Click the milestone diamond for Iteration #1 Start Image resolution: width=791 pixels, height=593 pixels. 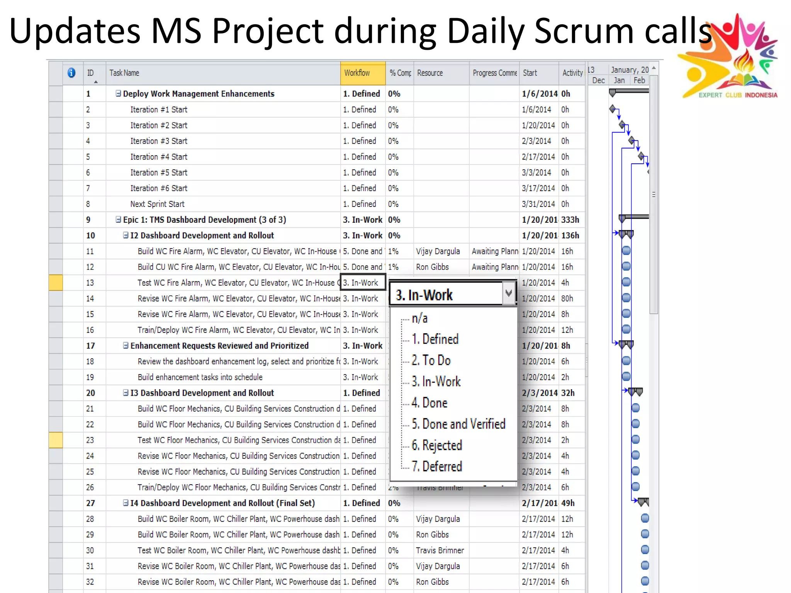coord(613,109)
